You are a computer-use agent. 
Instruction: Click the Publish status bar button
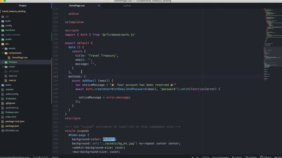pyautogui.click(x=252, y=157)
